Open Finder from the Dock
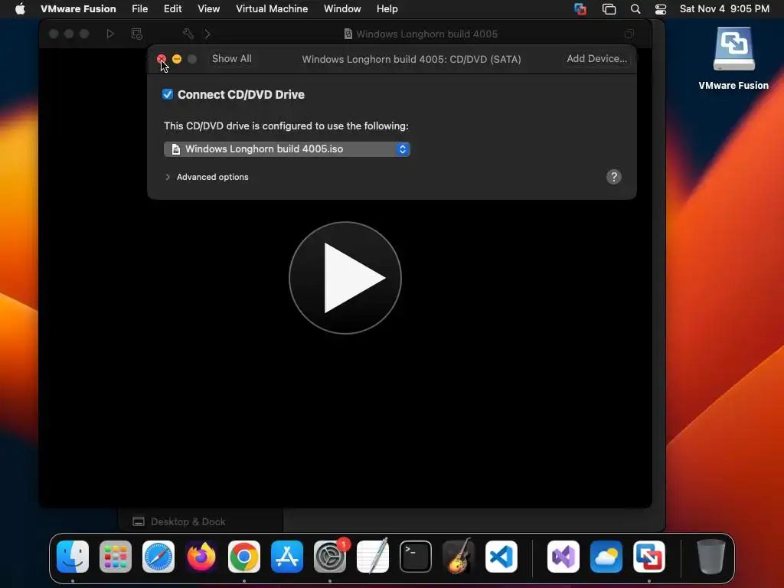 [x=73, y=557]
